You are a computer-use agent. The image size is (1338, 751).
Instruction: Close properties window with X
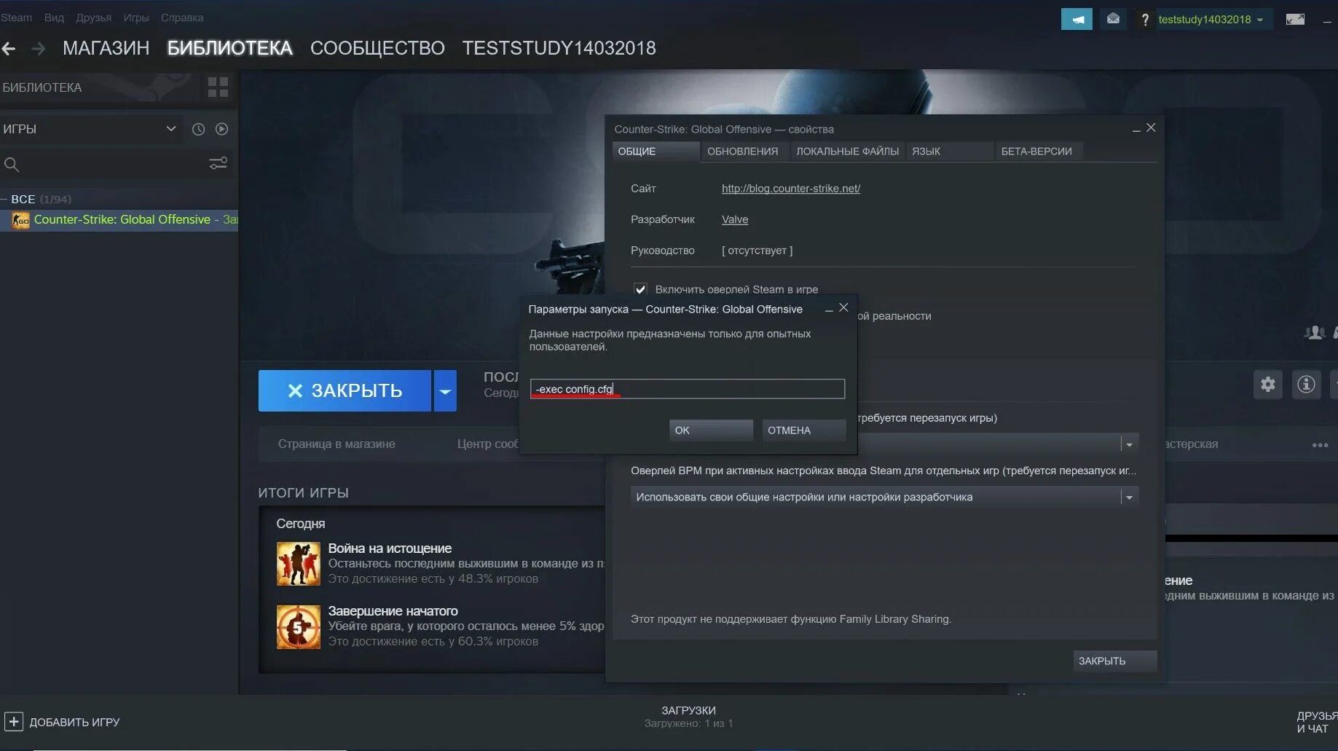pos(1151,127)
